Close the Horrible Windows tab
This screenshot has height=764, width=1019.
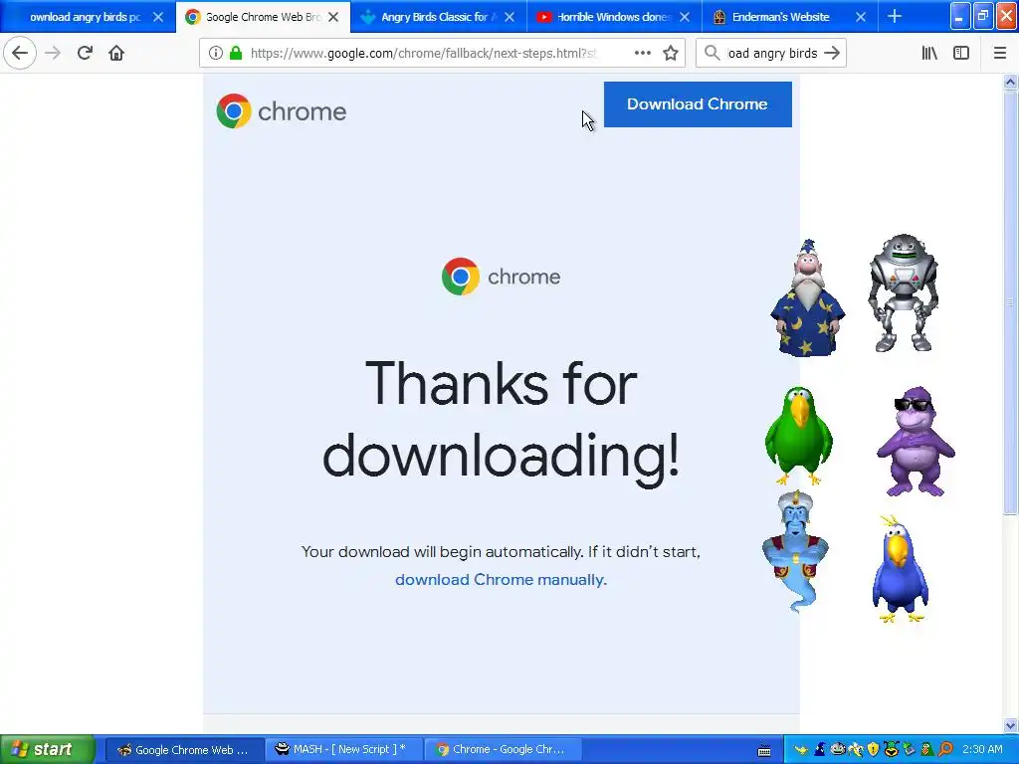[685, 17]
